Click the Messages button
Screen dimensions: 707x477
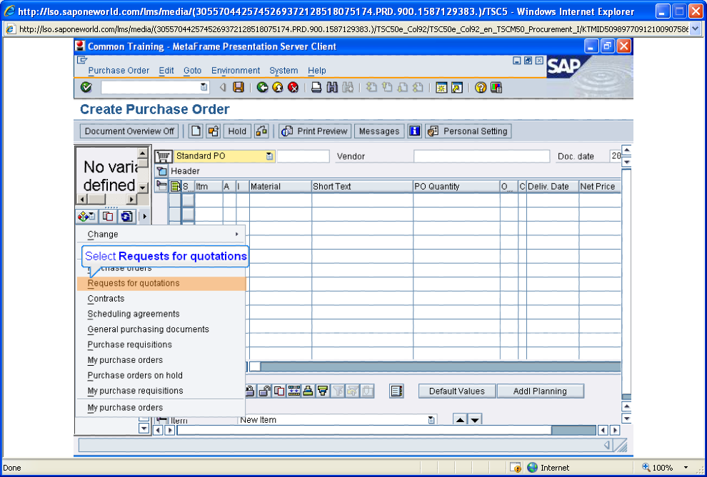tap(379, 131)
